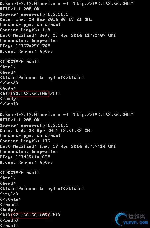This screenshot has width=150, height=228.
Task: Click the second curl.exe command line
Action: (x=67, y=115)
